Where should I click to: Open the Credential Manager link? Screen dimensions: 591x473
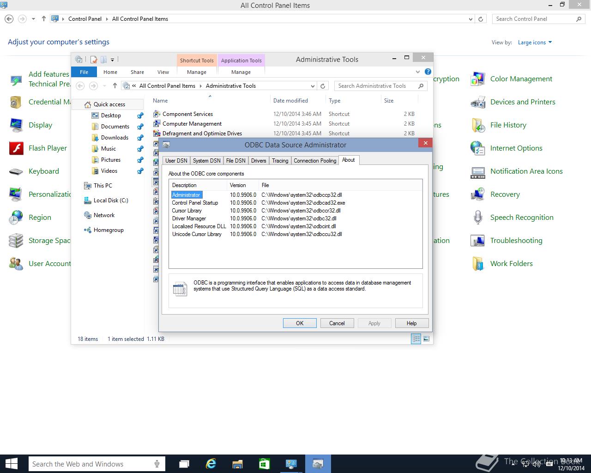pos(50,102)
